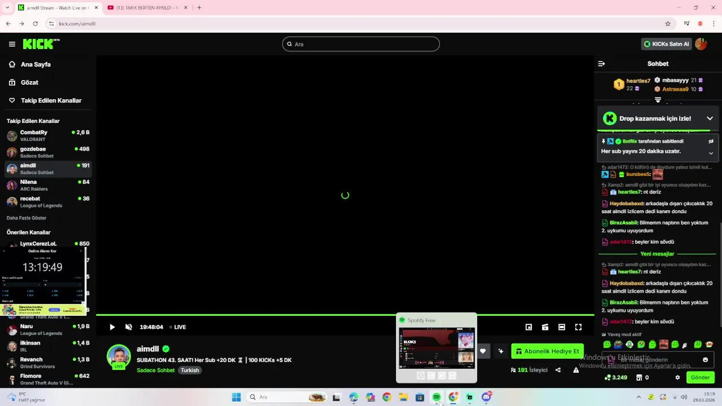Click the Sadece Sohbet category link

pos(156,370)
